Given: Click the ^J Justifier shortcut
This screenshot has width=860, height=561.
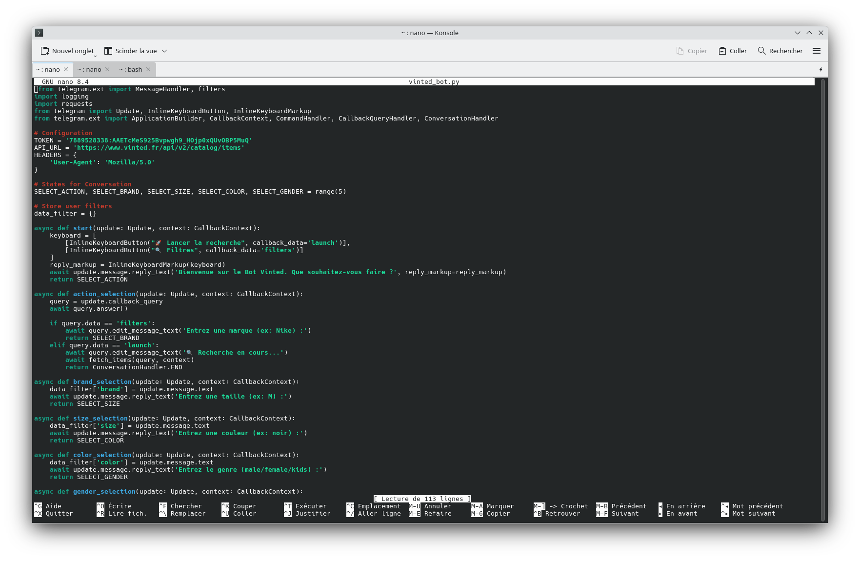Looking at the screenshot, I should 307,514.
